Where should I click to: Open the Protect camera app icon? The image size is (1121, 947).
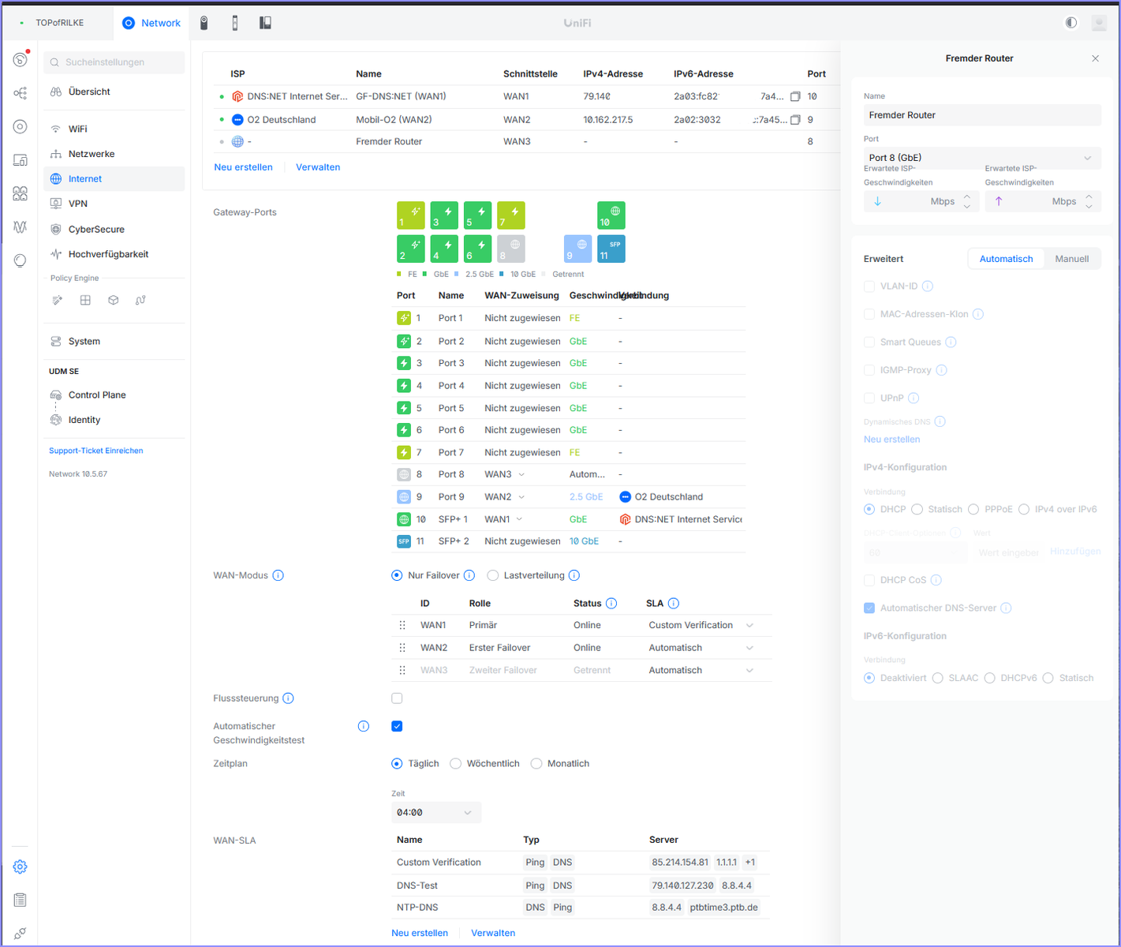click(x=204, y=23)
